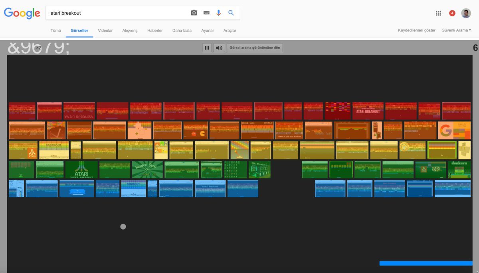Open the Ayarlar menu
Screen dimensions: 479x273
(x=208, y=31)
